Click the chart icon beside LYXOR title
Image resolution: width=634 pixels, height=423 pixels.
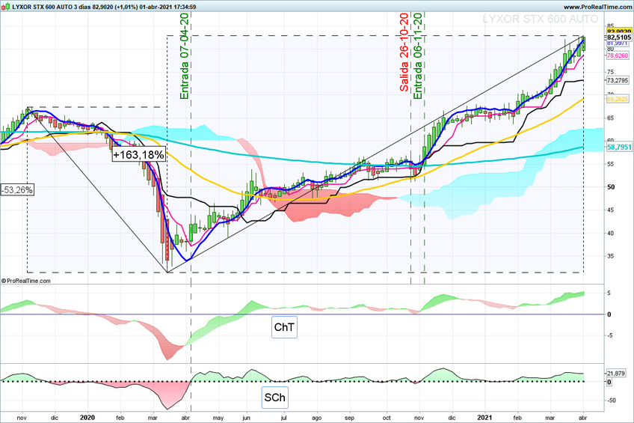6,7
